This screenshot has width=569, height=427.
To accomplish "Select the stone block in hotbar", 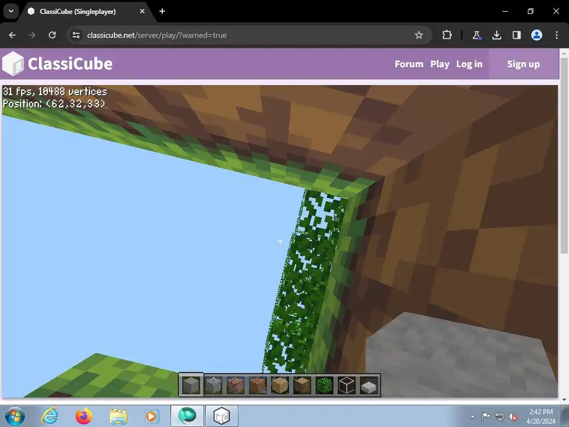I will tap(191, 385).
